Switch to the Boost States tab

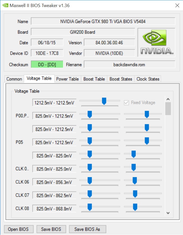(x=121, y=79)
